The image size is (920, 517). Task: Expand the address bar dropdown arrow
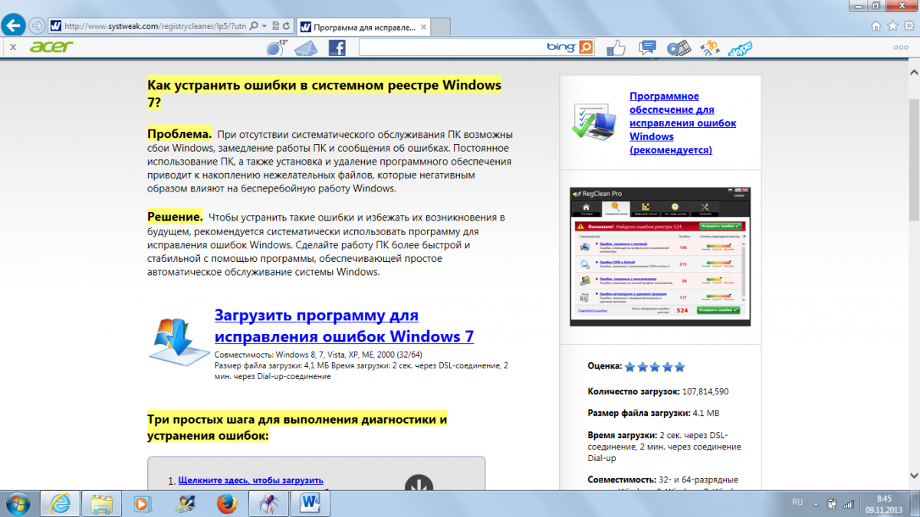coord(264,25)
